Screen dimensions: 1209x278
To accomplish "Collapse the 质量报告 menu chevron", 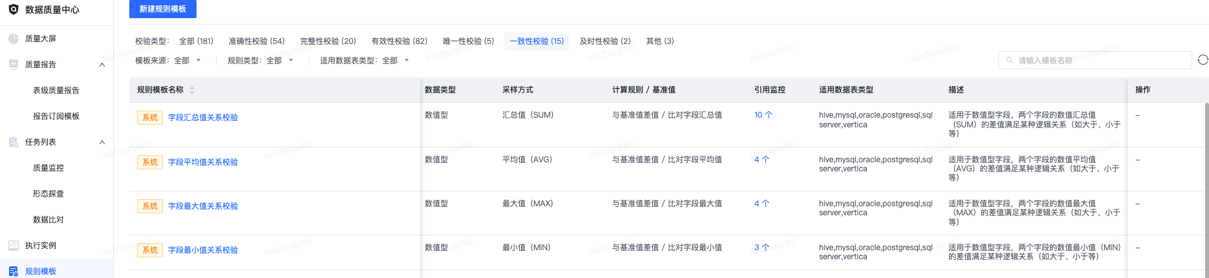I will [102, 65].
